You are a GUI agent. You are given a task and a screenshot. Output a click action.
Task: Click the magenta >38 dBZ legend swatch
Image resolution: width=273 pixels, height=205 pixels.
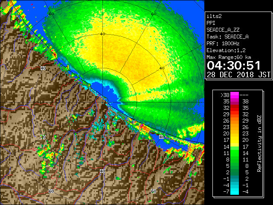[235, 95]
